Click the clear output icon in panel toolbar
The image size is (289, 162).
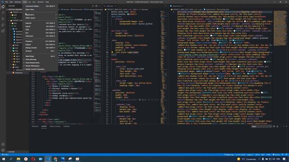[x=274, y=126]
